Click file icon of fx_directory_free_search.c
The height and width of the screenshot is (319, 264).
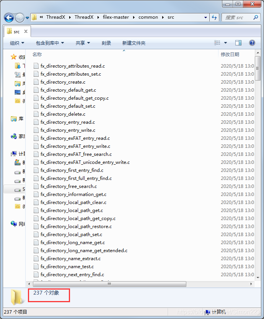pos(36,186)
